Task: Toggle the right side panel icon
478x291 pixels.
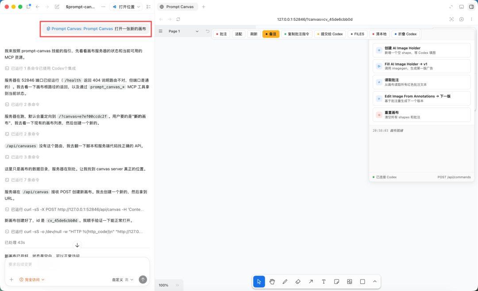Action: tap(471, 7)
